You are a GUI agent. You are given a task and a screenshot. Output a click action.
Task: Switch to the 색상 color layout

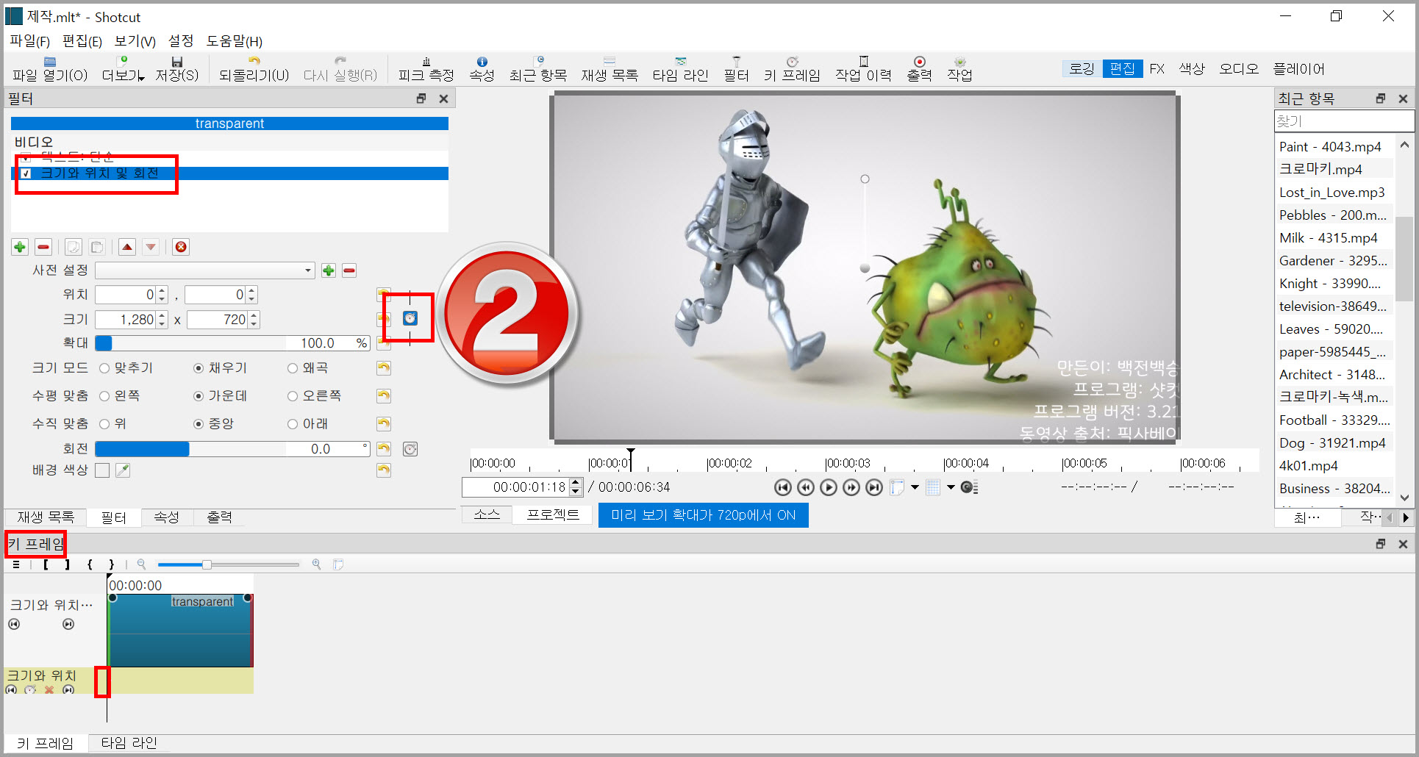point(1192,69)
